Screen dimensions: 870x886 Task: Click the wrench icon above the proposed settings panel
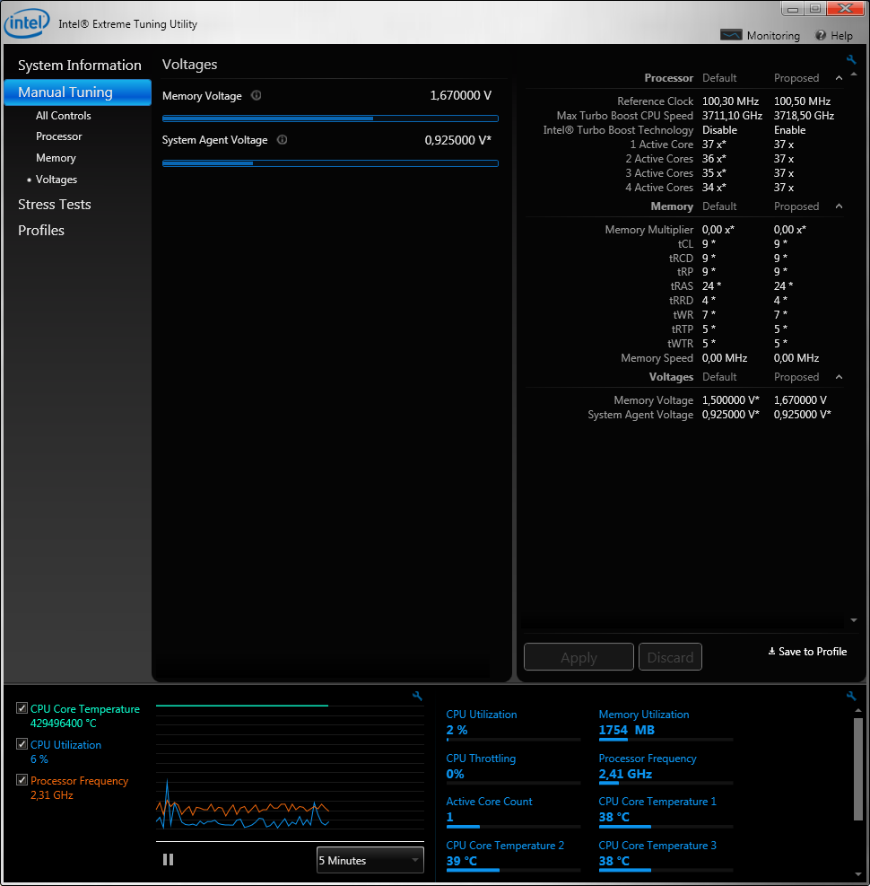[x=851, y=60]
